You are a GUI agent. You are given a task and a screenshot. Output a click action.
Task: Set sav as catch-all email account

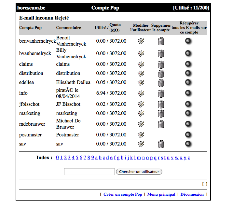click(x=188, y=144)
